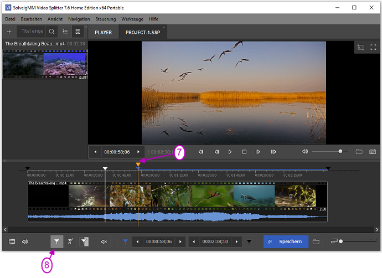Select the black end marker on timeline
Viewport: 382px width, 278px height.
(328, 168)
